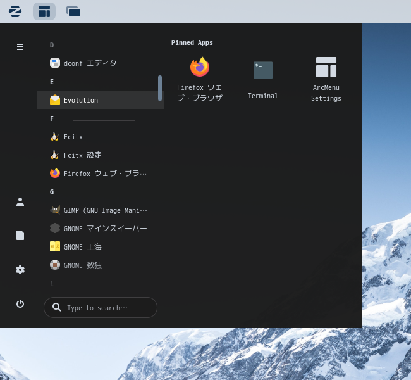Image resolution: width=411 pixels, height=380 pixels.
Task: Open Fcitx 設定 entry
Action: tap(101, 155)
